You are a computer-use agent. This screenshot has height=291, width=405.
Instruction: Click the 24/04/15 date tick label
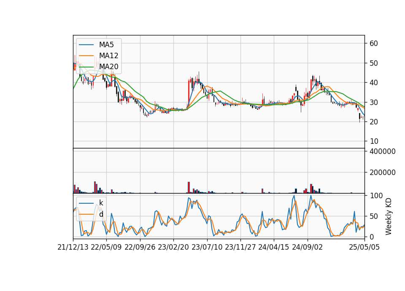point(274,247)
